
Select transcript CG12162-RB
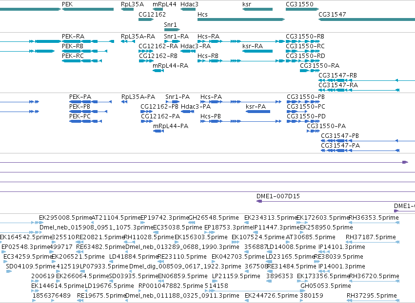click(146, 61)
